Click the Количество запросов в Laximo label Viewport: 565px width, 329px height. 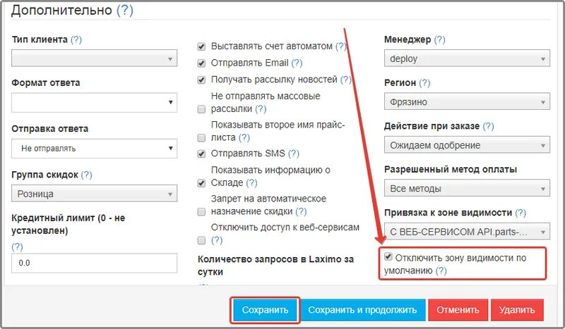275,266
